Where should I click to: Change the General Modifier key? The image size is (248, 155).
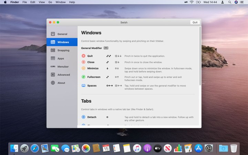(106, 48)
